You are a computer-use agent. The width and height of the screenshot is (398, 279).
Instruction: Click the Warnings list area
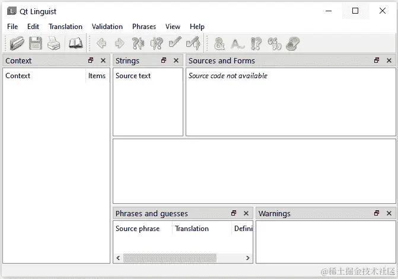(x=326, y=242)
